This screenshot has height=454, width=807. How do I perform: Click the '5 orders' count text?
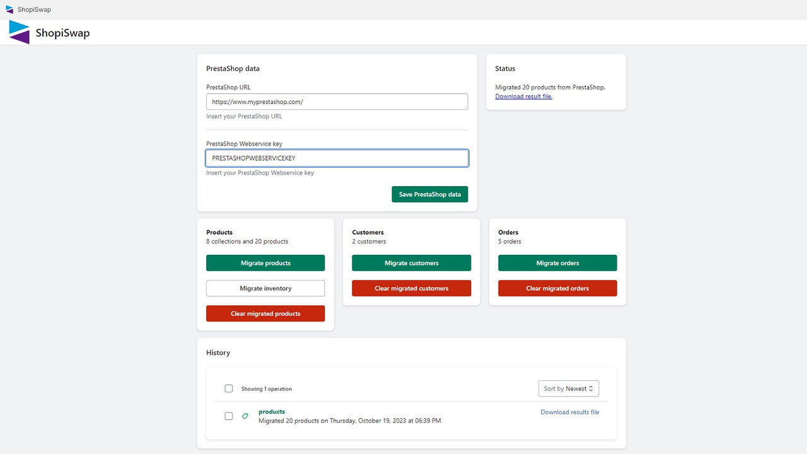pos(510,242)
